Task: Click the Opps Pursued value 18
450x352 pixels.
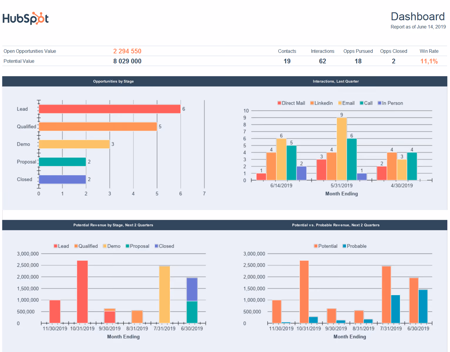Action: [x=358, y=61]
